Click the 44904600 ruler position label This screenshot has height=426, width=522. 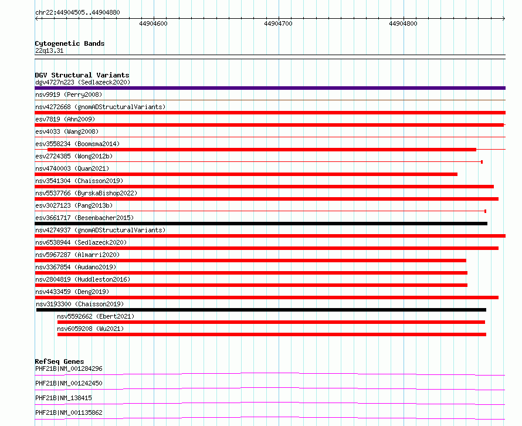153,23
